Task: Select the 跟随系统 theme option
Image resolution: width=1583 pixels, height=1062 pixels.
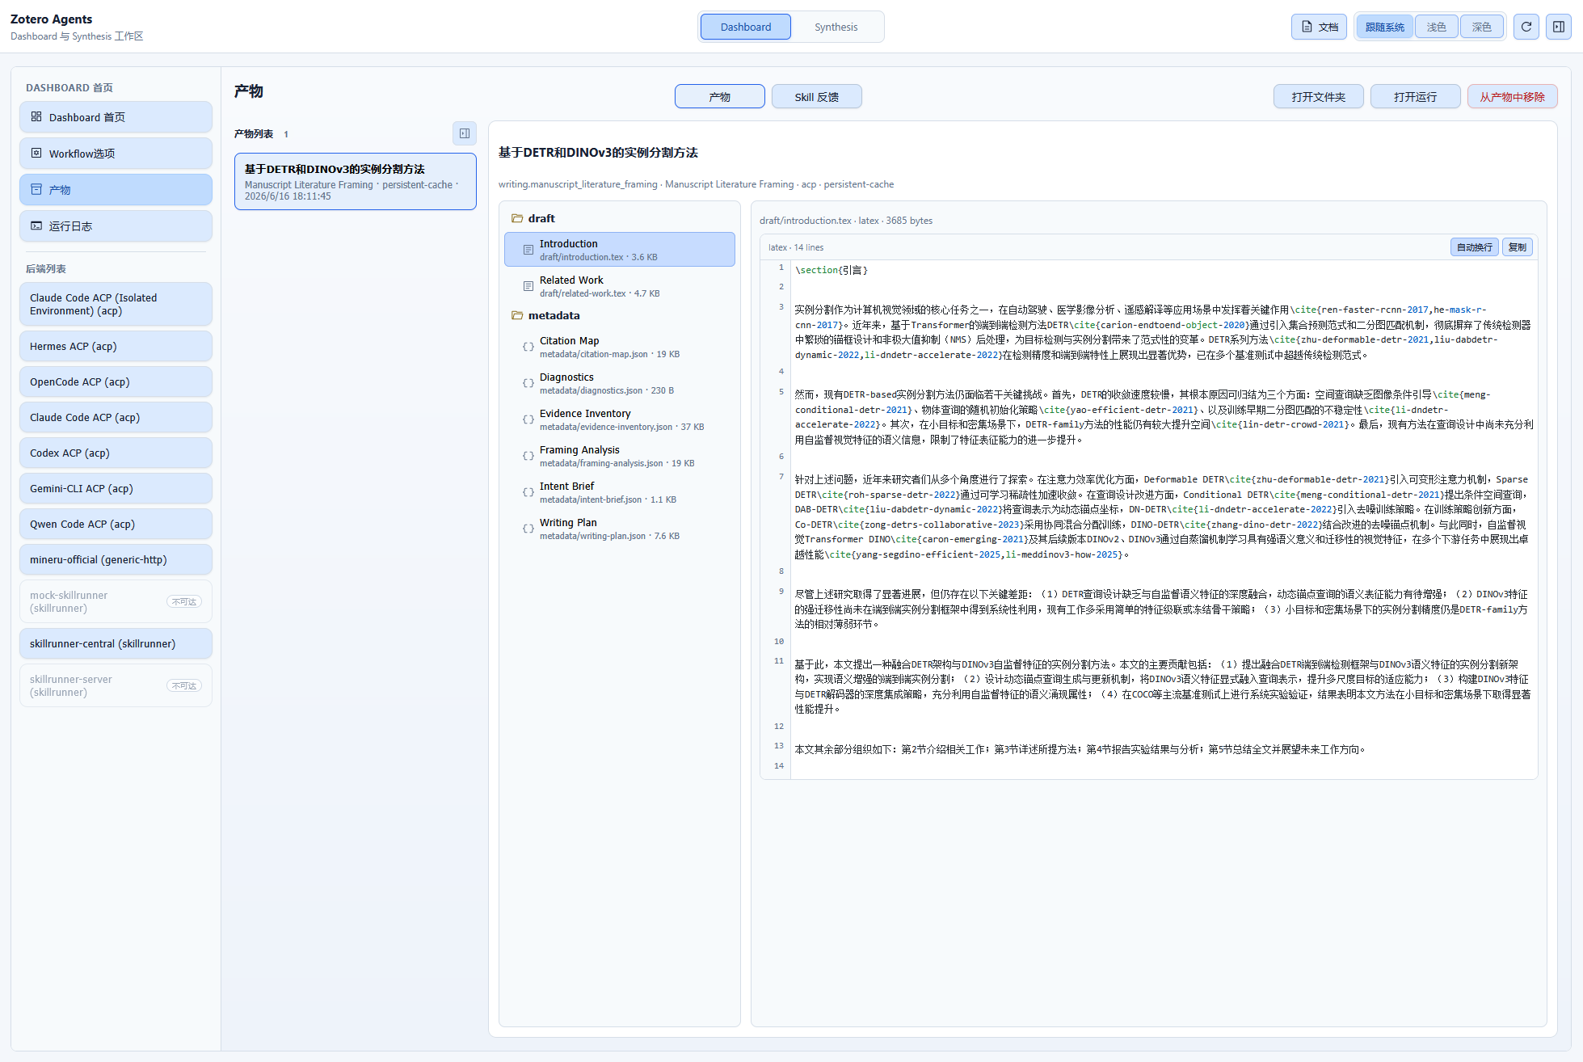Action: [x=1384, y=27]
